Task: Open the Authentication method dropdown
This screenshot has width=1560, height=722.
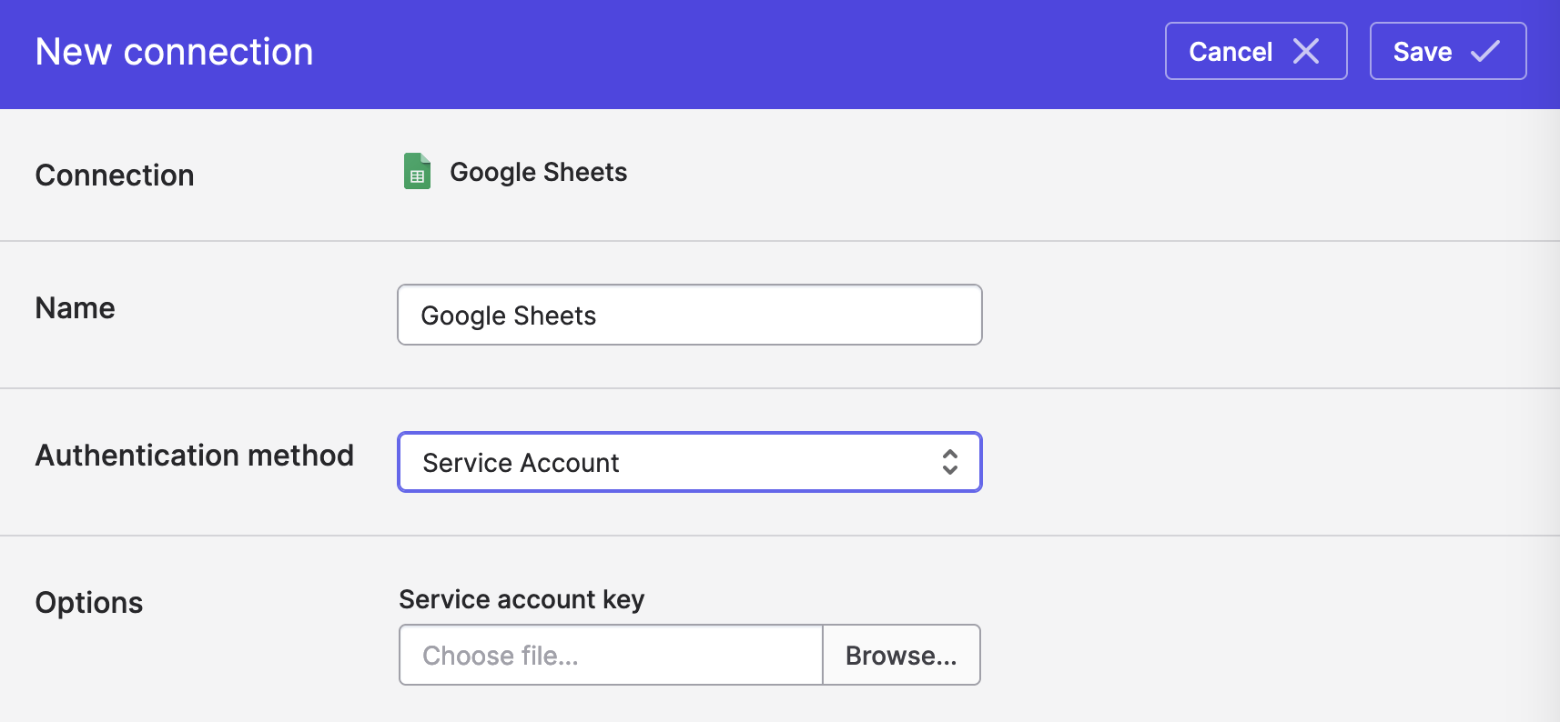Action: tap(690, 462)
